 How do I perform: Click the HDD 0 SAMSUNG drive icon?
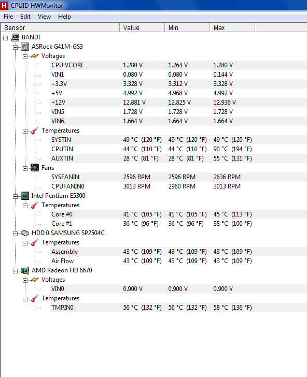point(25,233)
